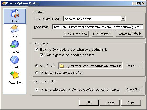147x110 pixels.
Task: Click the Home Page: label
Action: tap(42, 27)
